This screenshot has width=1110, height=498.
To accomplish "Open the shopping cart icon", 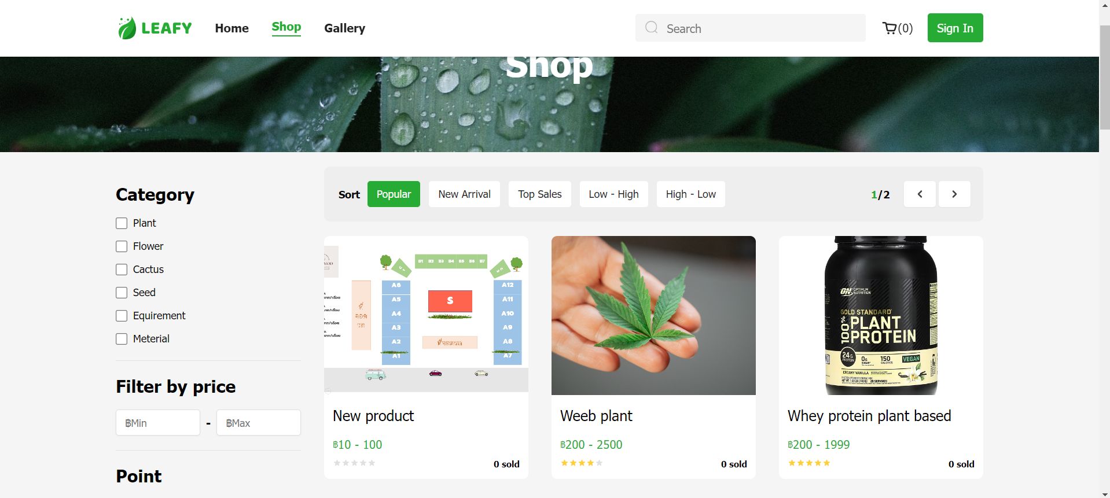I will tap(889, 28).
